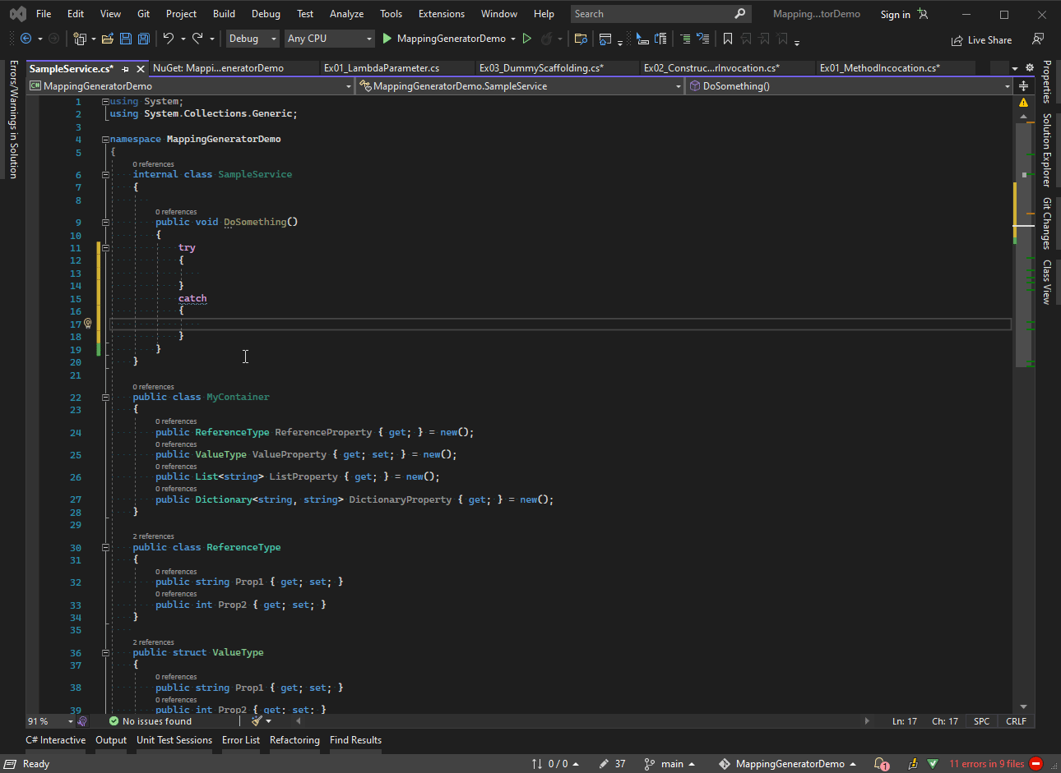Image resolution: width=1061 pixels, height=773 pixels.
Task: Open the File menu
Action: pos(44,14)
